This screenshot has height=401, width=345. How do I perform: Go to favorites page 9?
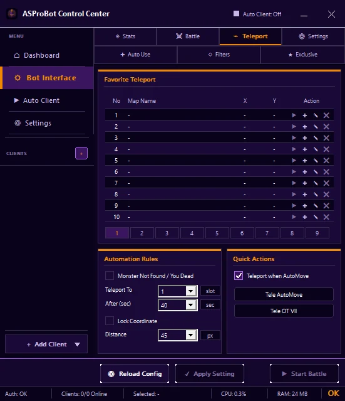(x=317, y=233)
